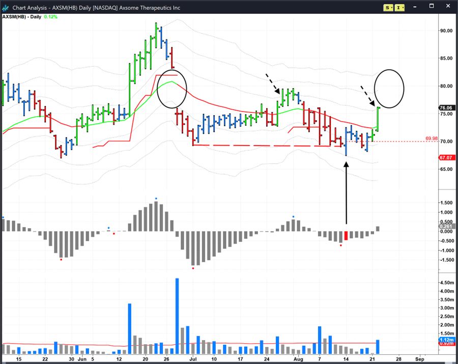Viewport: 458px width, 364px height.
Task: Minimize the Chart Analysis window
Action: click(419, 7)
